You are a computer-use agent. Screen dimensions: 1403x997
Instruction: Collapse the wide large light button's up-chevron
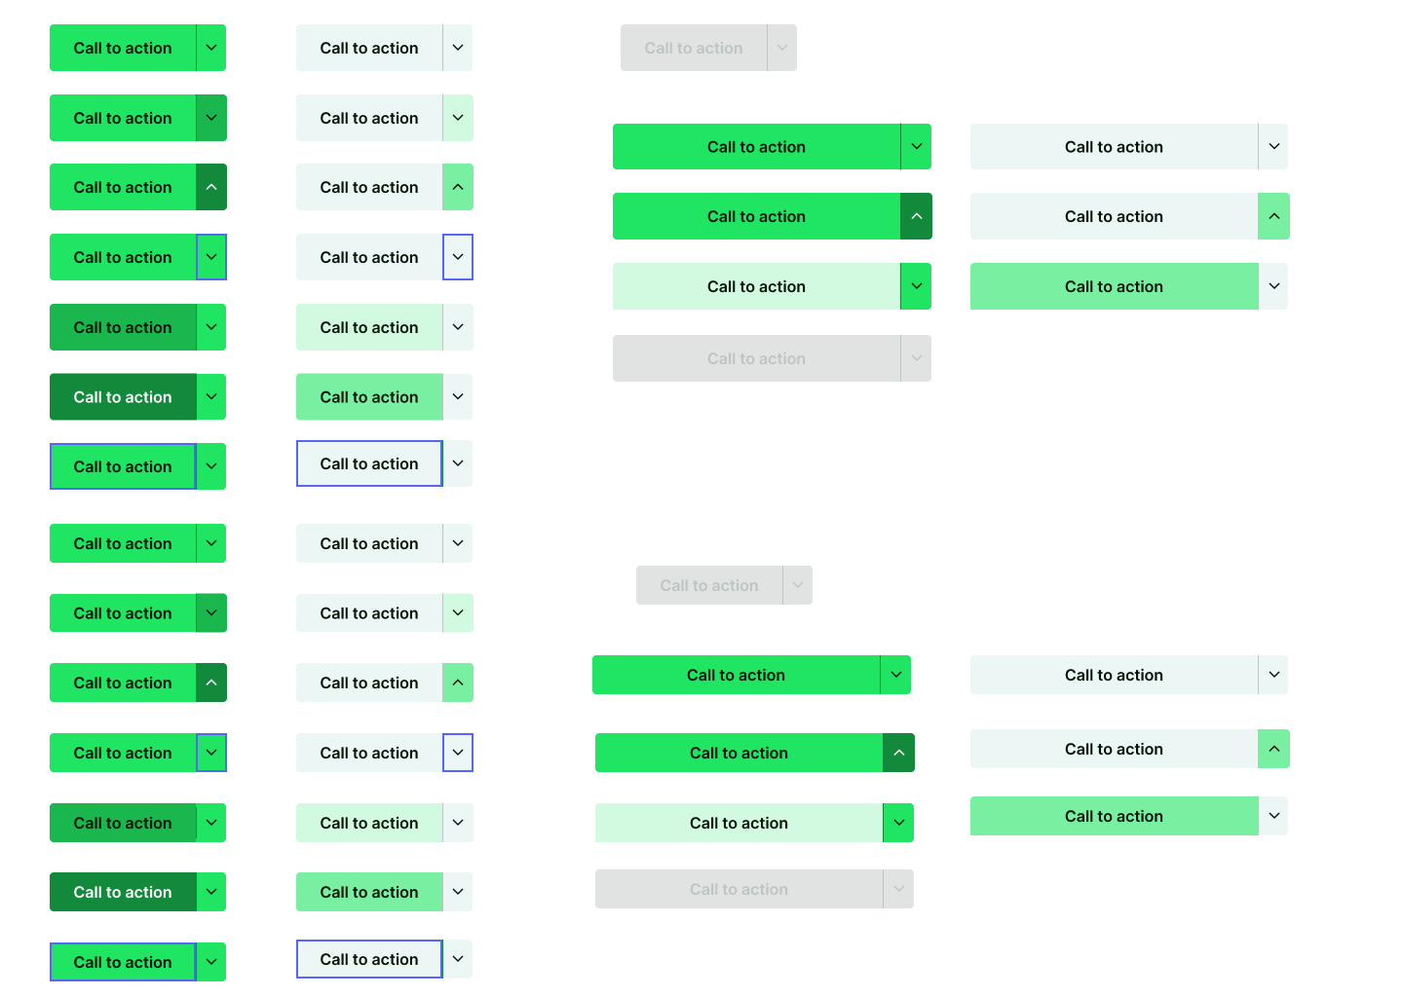pyautogui.click(x=1273, y=216)
